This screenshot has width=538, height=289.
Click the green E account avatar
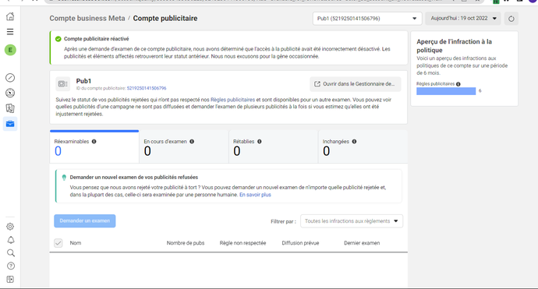10,50
